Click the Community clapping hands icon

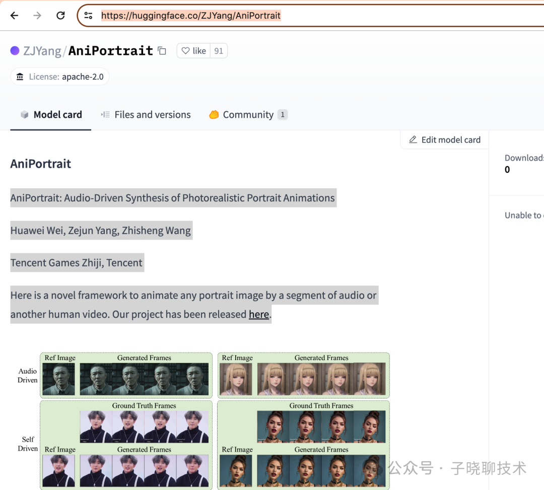pyautogui.click(x=214, y=114)
